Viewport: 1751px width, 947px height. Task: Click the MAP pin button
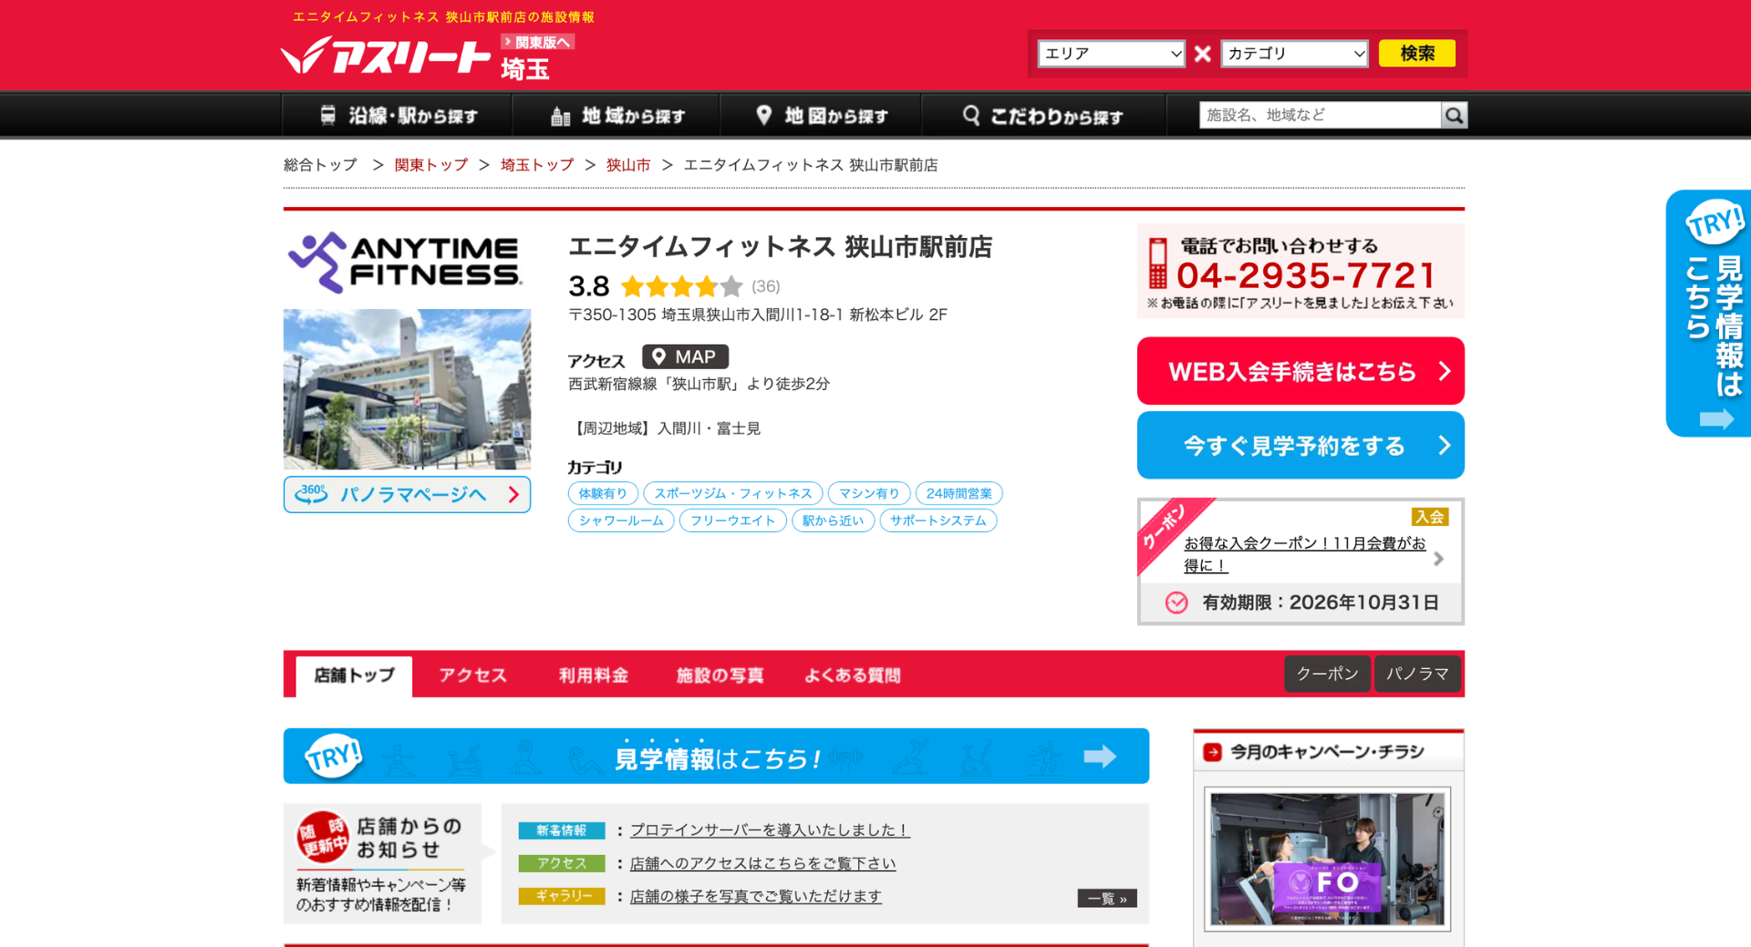coord(685,357)
